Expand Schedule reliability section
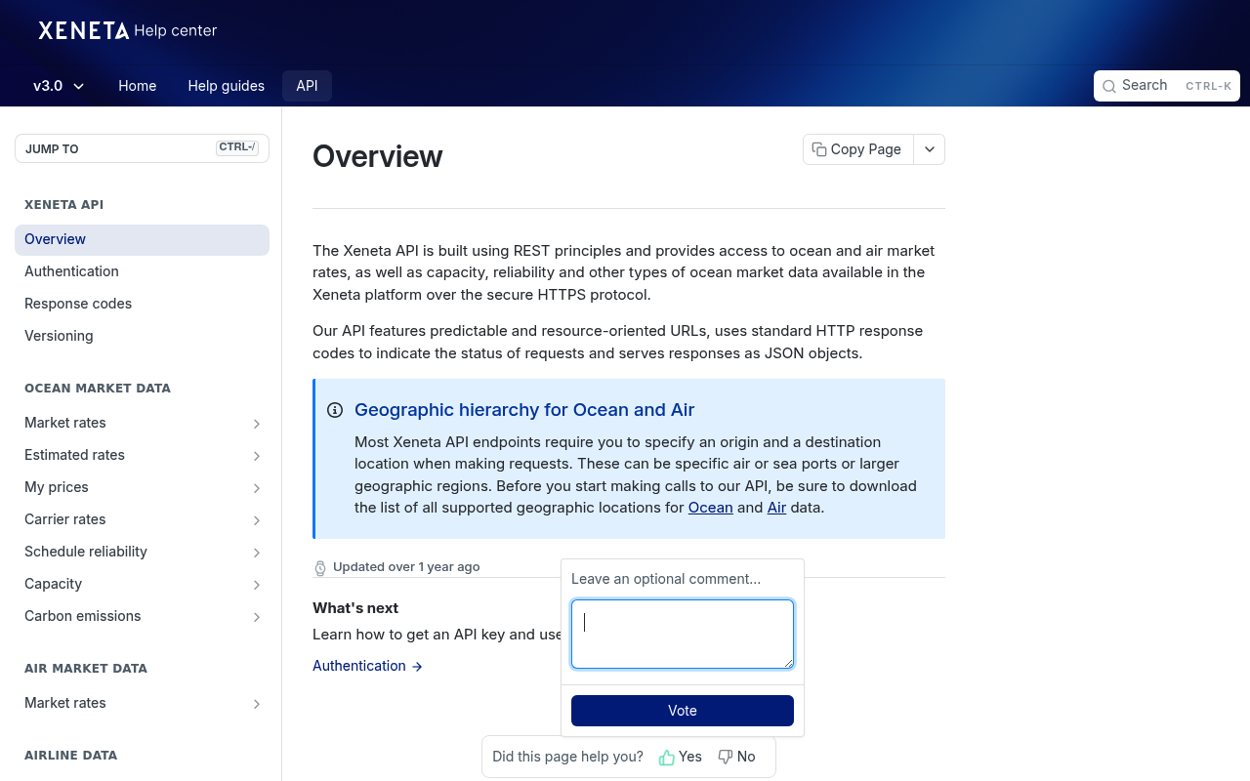The width and height of the screenshot is (1250, 781). (x=257, y=553)
